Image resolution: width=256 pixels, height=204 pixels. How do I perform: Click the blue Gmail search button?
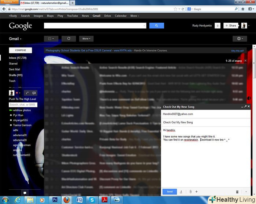coord(157,26)
